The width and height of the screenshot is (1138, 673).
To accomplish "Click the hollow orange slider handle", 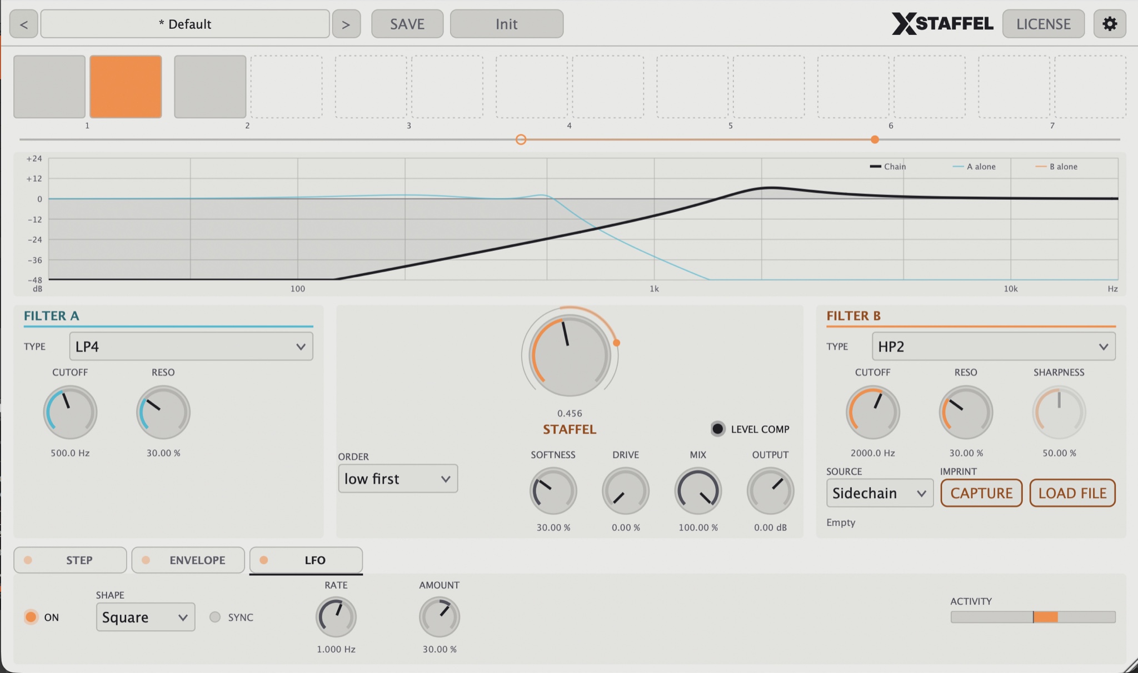I will click(x=521, y=139).
